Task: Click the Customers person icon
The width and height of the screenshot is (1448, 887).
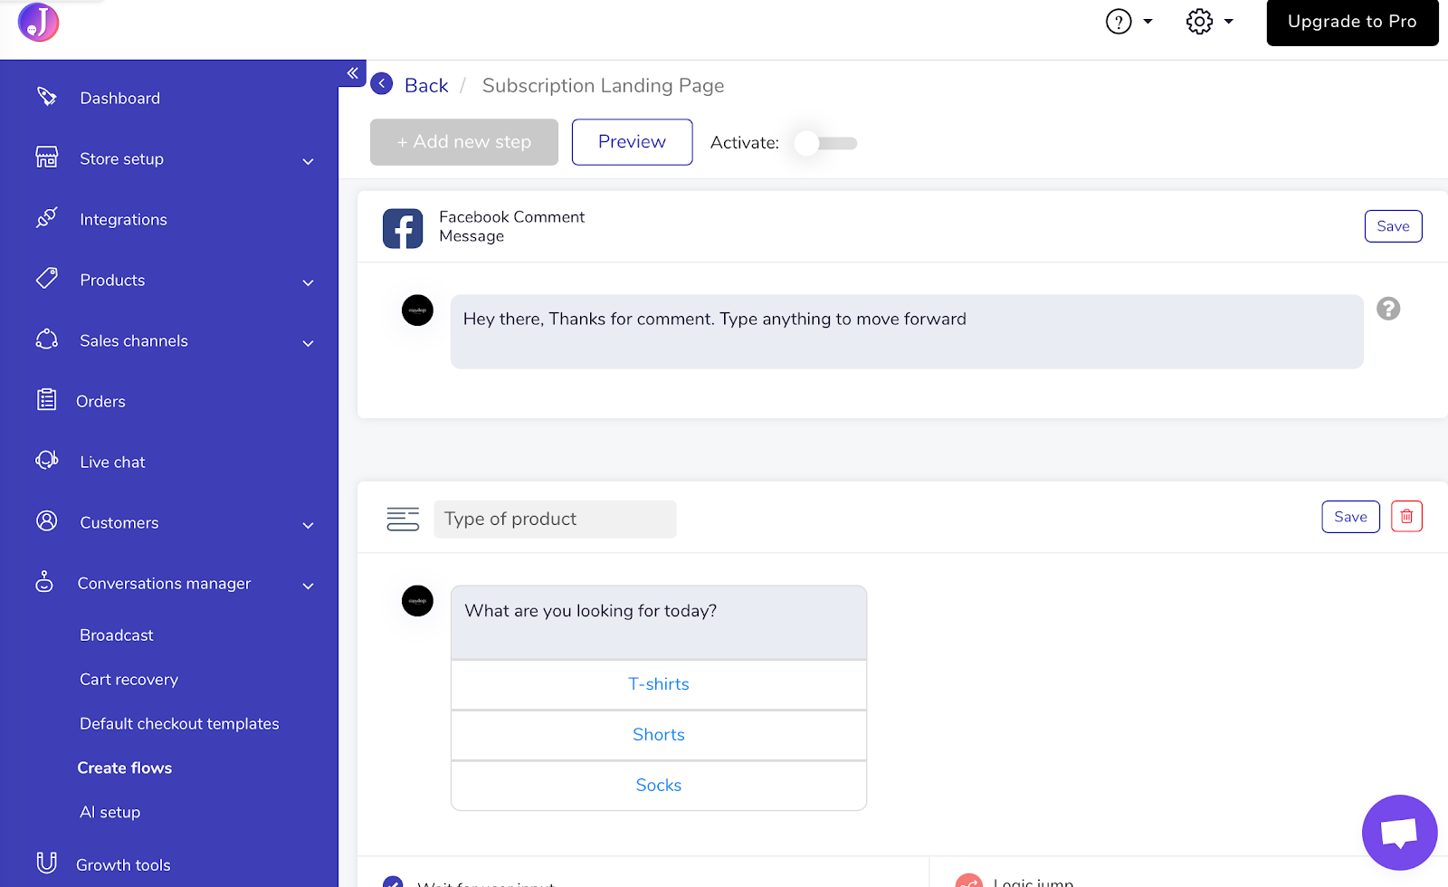Action: [x=46, y=521]
